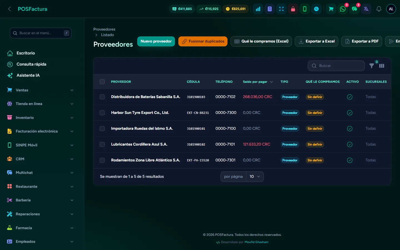Expand the Inventario menu
The width and height of the screenshot is (400, 250).
pos(41,117)
